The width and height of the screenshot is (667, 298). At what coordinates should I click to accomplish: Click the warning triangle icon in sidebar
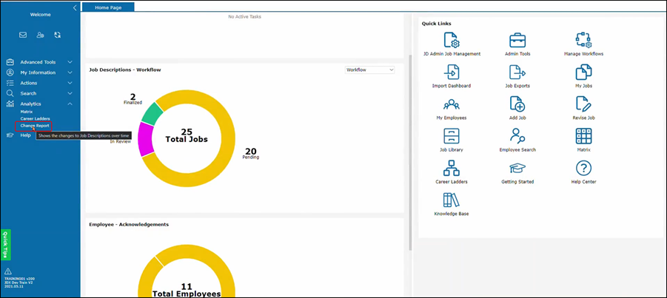pyautogui.click(x=8, y=271)
